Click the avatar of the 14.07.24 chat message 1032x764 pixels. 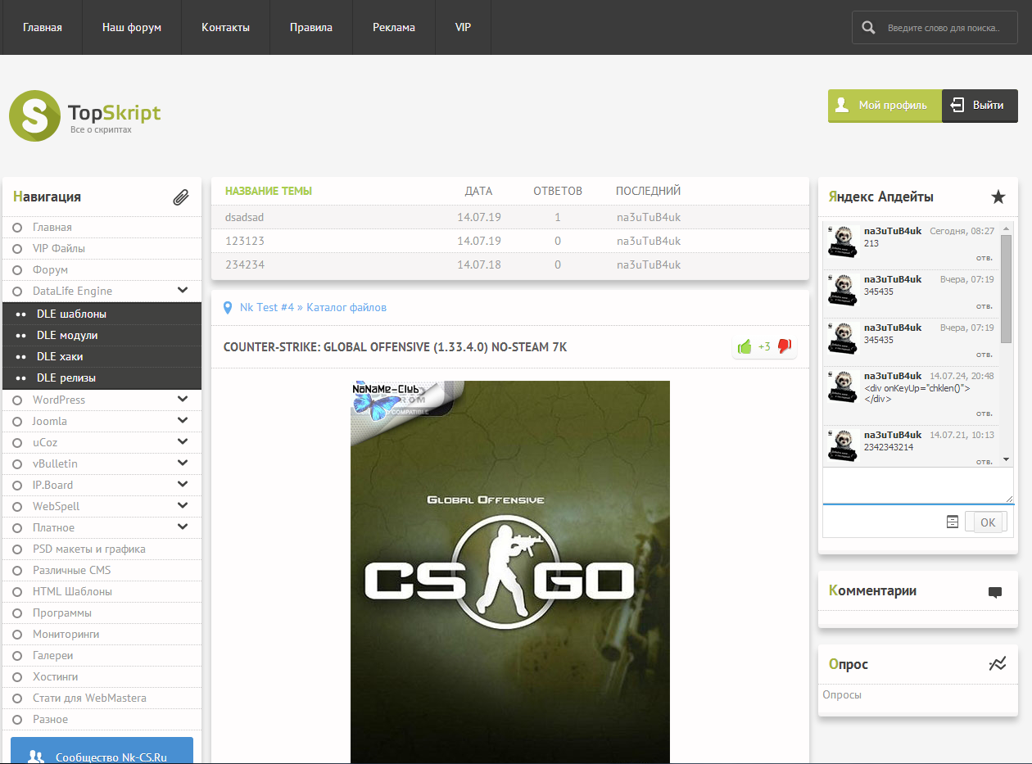tap(841, 387)
